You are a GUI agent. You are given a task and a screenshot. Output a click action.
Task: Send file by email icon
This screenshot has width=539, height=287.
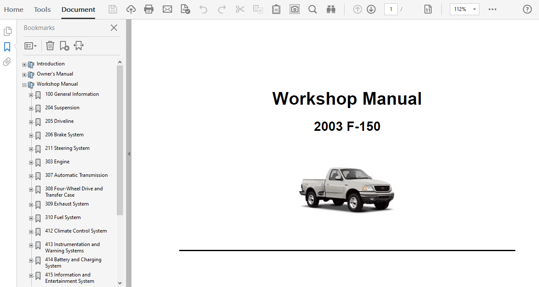coord(167,9)
